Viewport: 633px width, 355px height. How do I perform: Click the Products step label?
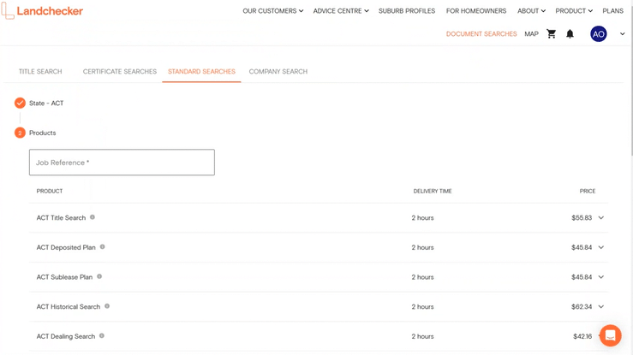42,133
